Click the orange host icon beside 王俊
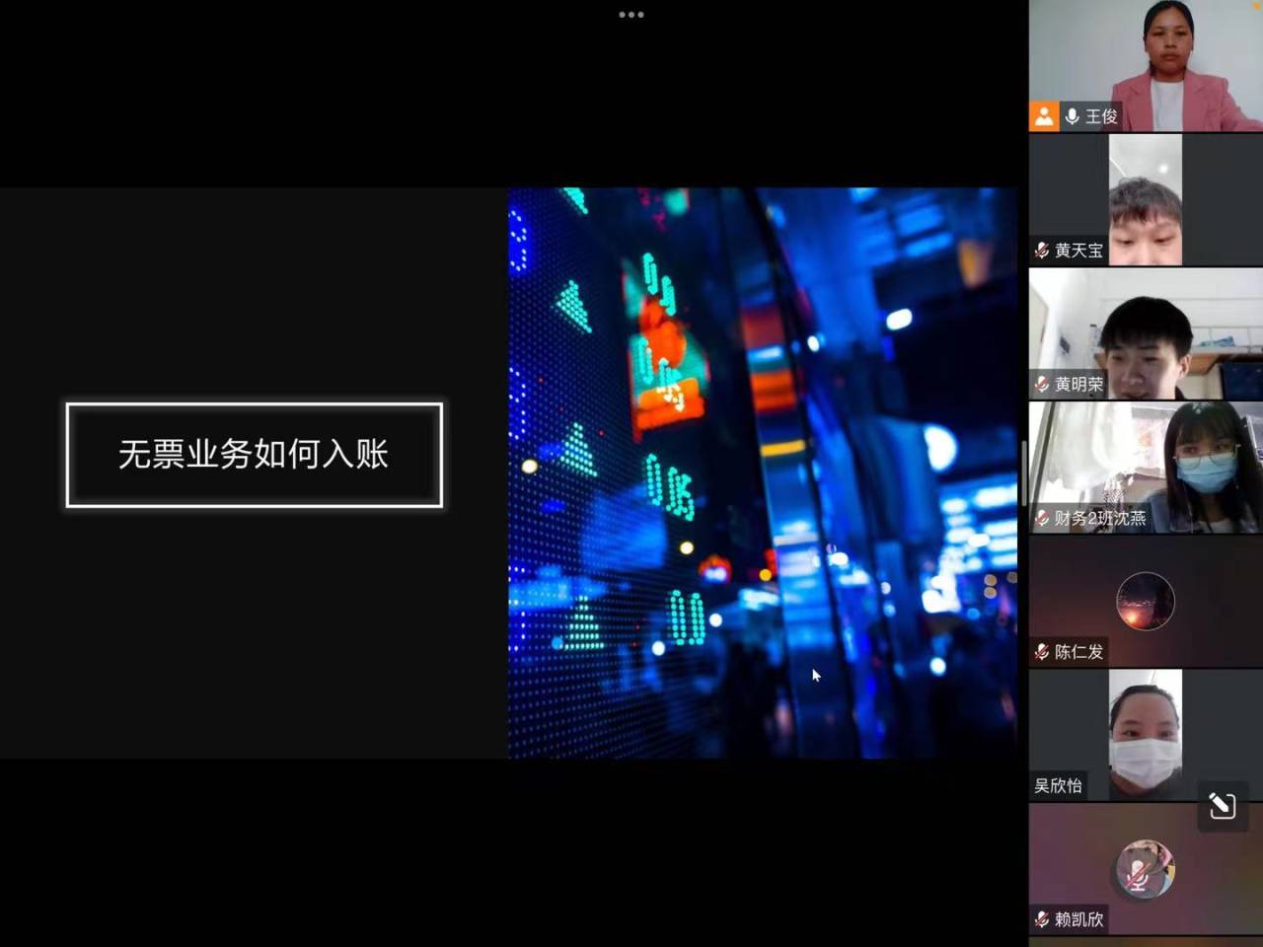The height and width of the screenshot is (947, 1263). point(1044,116)
